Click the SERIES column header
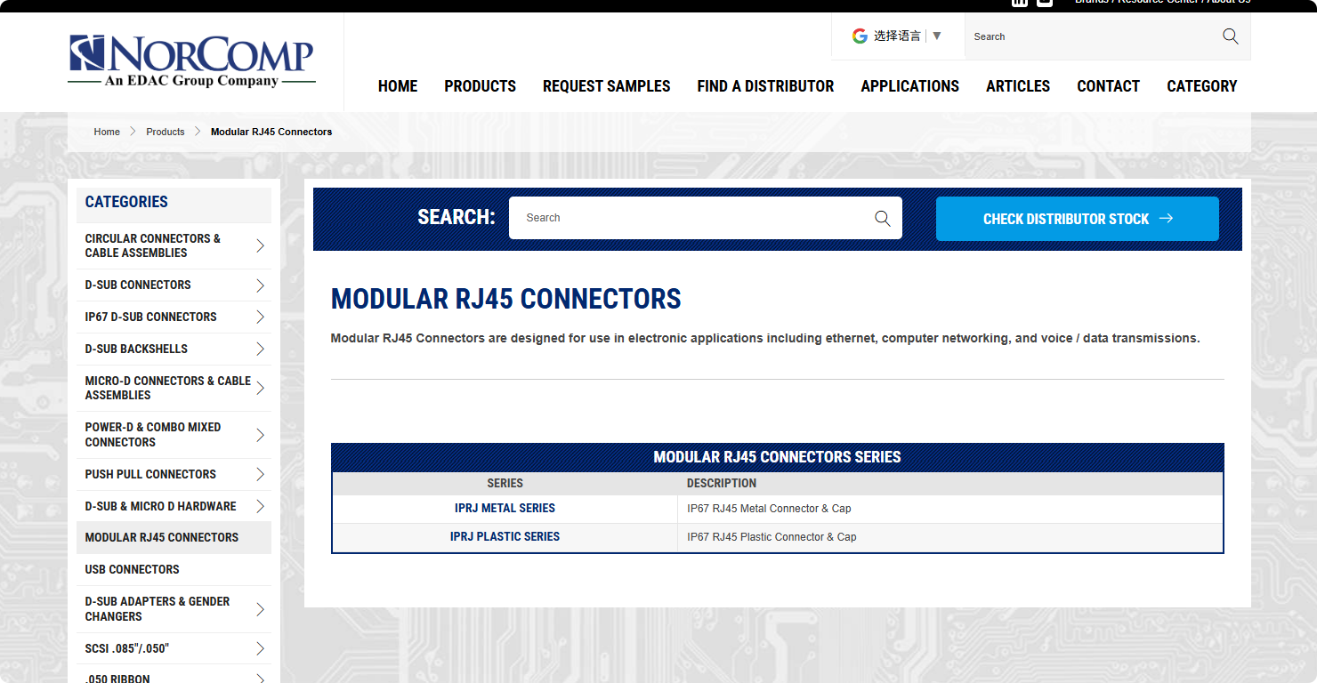This screenshot has width=1317, height=683. (x=505, y=483)
